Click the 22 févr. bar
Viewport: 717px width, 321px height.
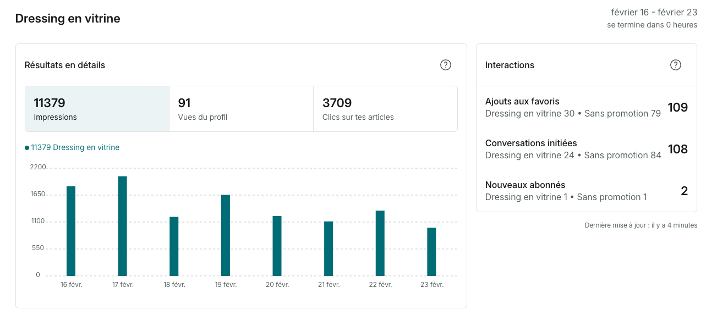(380, 243)
